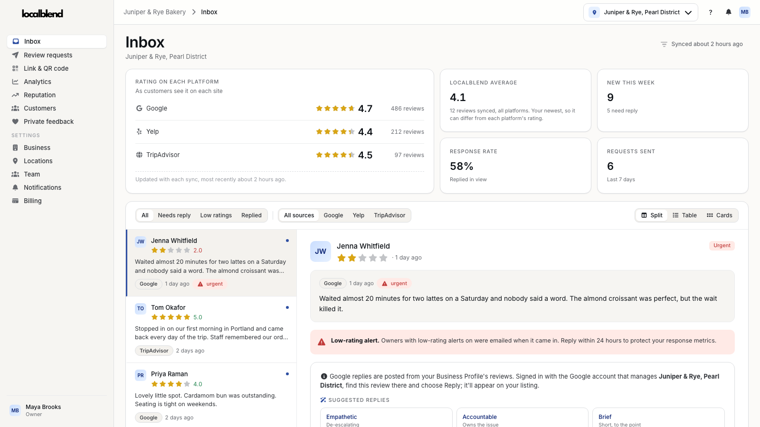
Task: Switch to Split view
Action: pyautogui.click(x=652, y=215)
